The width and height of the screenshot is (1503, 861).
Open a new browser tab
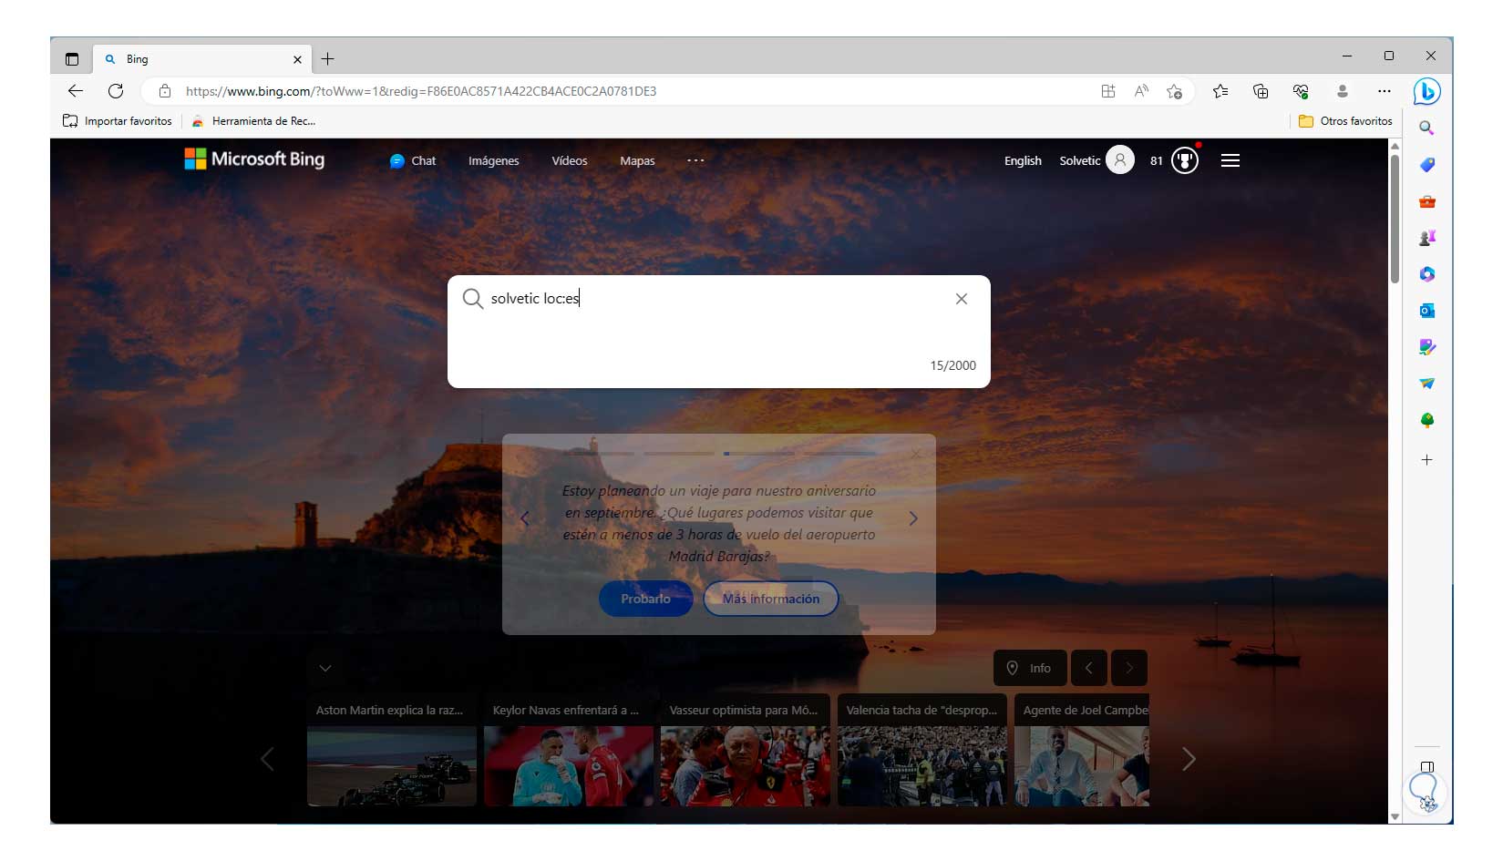(x=328, y=59)
